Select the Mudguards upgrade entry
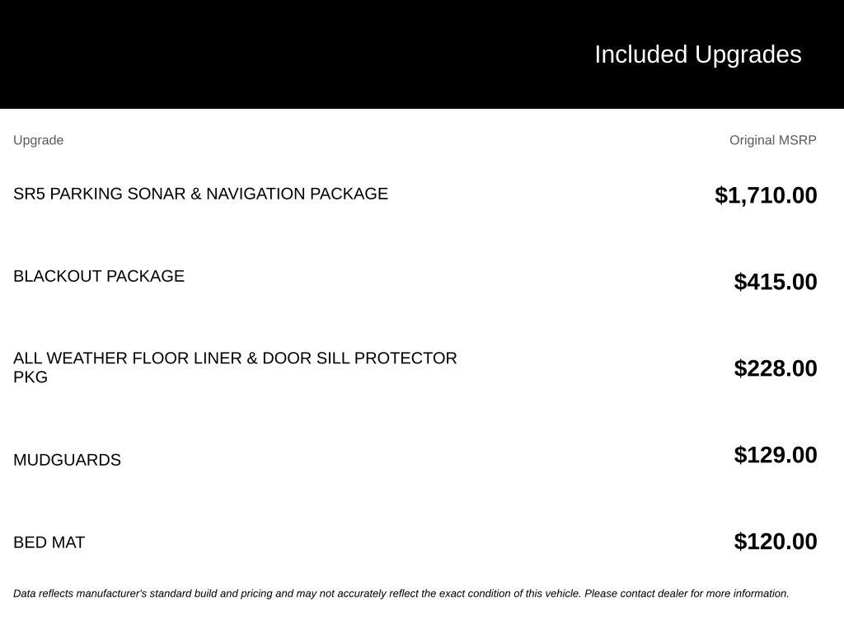Image resolution: width=844 pixels, height=633 pixels. [68, 460]
